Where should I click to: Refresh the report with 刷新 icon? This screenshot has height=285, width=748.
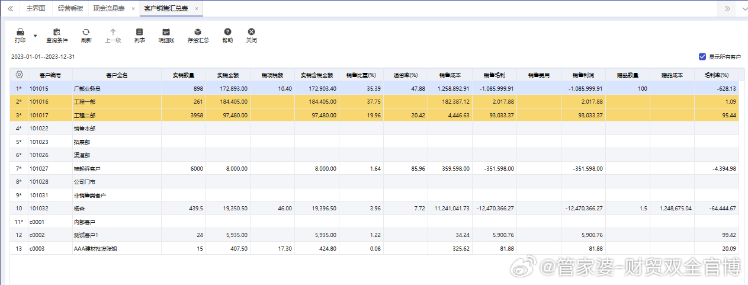[x=86, y=32]
